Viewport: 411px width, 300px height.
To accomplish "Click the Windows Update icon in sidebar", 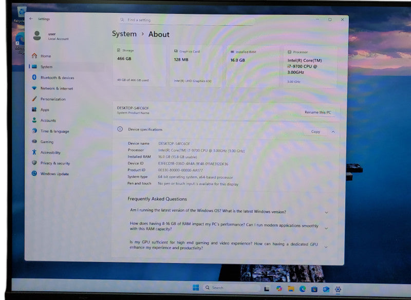I will click(x=34, y=174).
